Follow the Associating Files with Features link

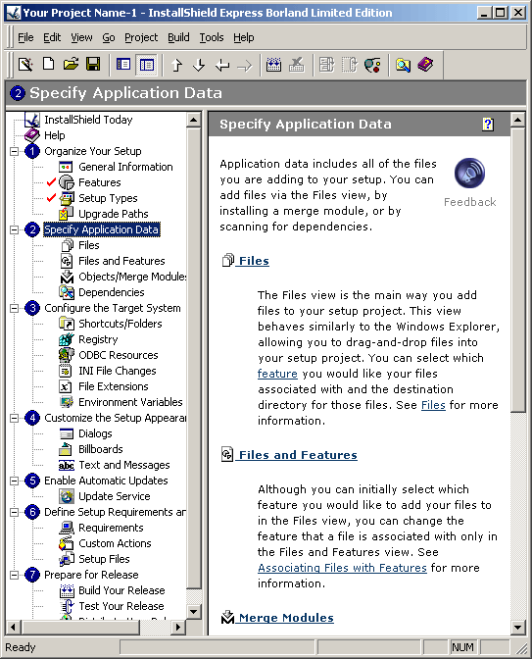click(342, 568)
